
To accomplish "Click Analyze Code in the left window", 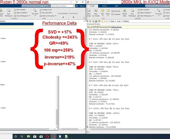I will tap(45, 10).
